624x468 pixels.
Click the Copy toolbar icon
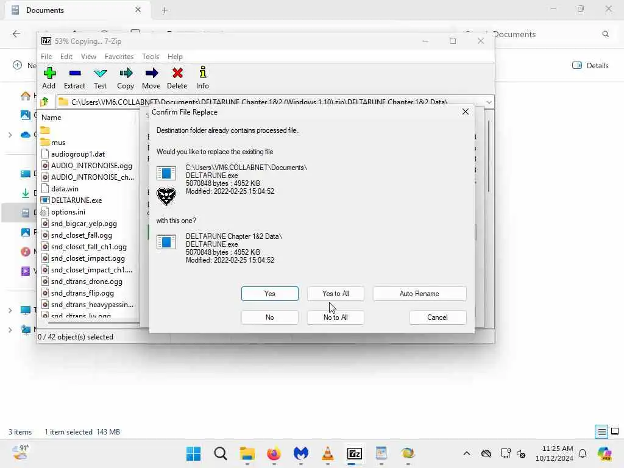126,78
